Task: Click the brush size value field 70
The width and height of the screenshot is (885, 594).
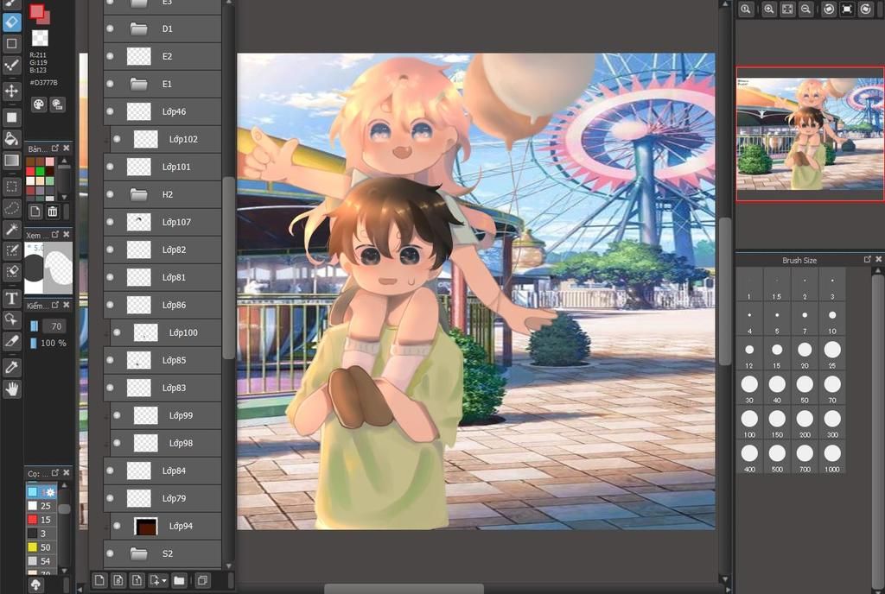Action: click(56, 326)
